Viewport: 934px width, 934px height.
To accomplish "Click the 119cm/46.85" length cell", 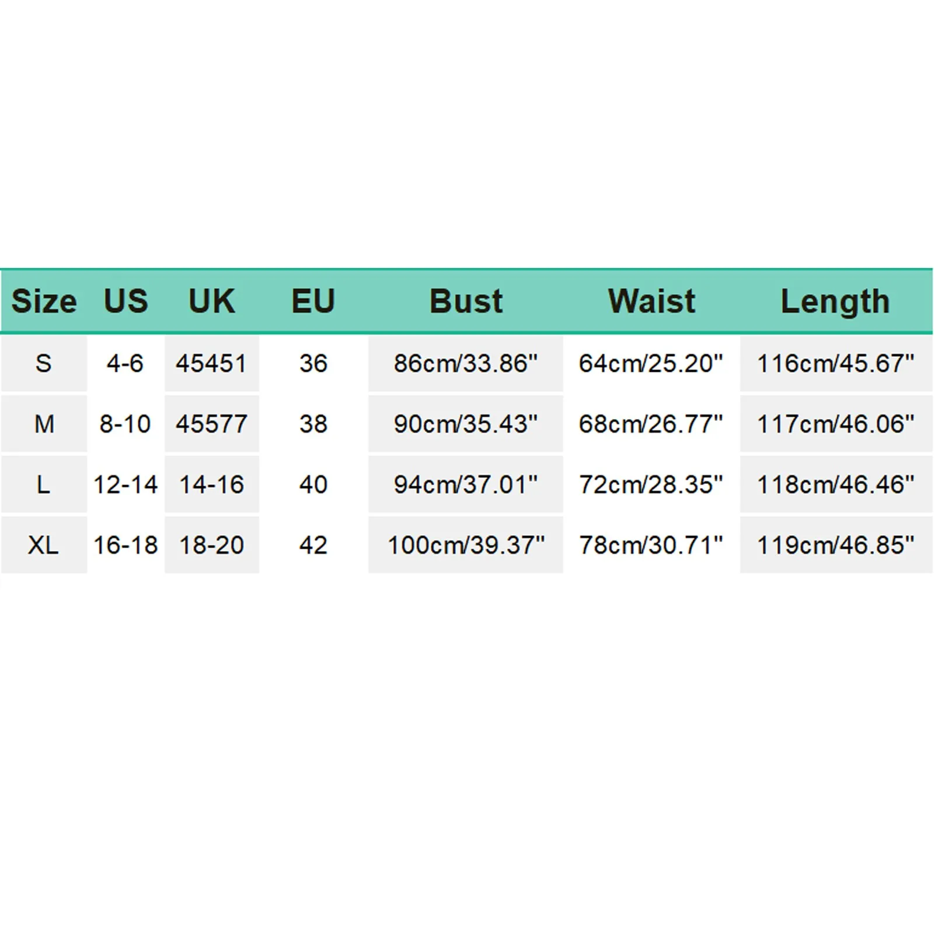I will 835,545.
